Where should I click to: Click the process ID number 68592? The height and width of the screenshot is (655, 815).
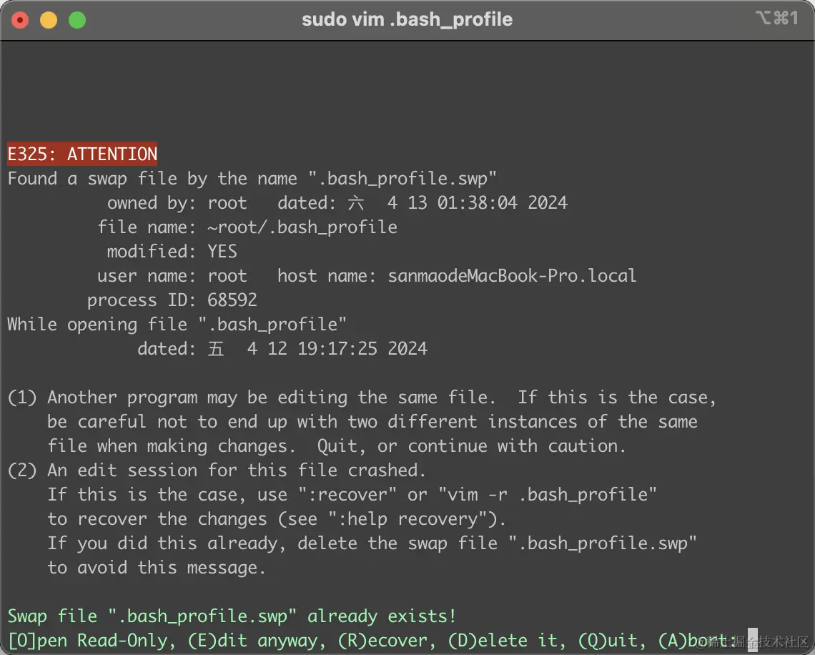[232, 300]
